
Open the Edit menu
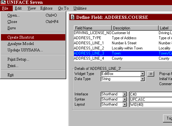[x=18, y=8]
